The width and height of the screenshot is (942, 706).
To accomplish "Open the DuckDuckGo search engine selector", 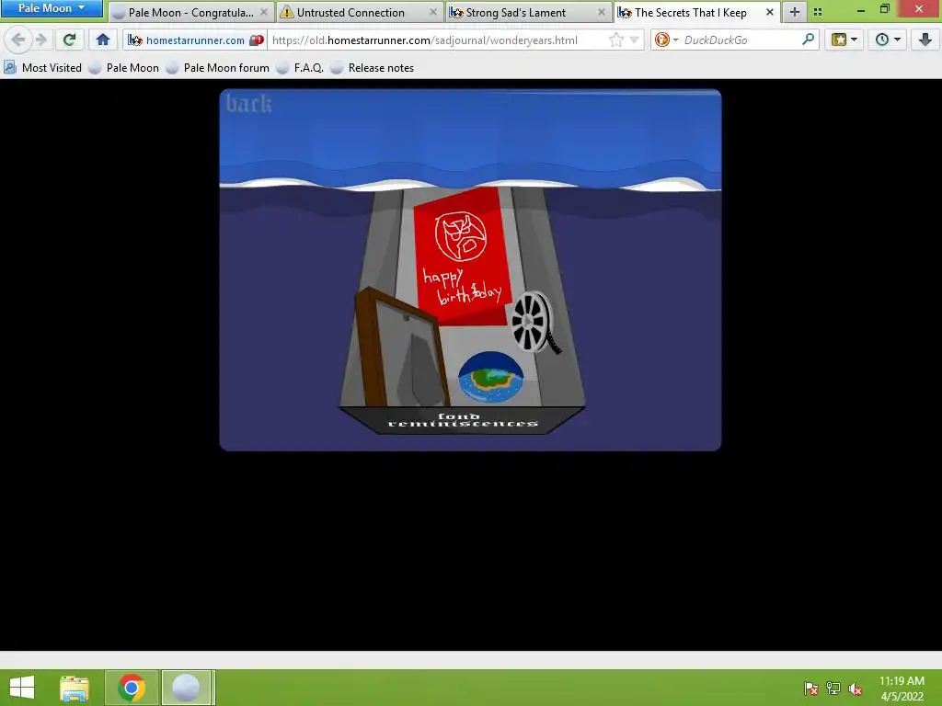I will [x=666, y=40].
